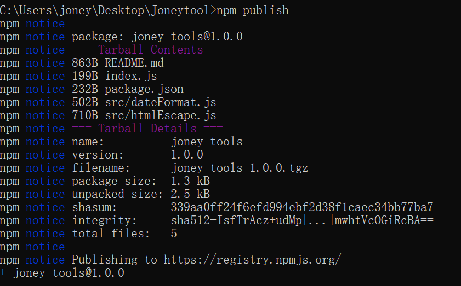The width and height of the screenshot is (461, 286).
Task: Select the filename 'joney-tools-1.0.0.tgz'
Action: tap(240, 168)
